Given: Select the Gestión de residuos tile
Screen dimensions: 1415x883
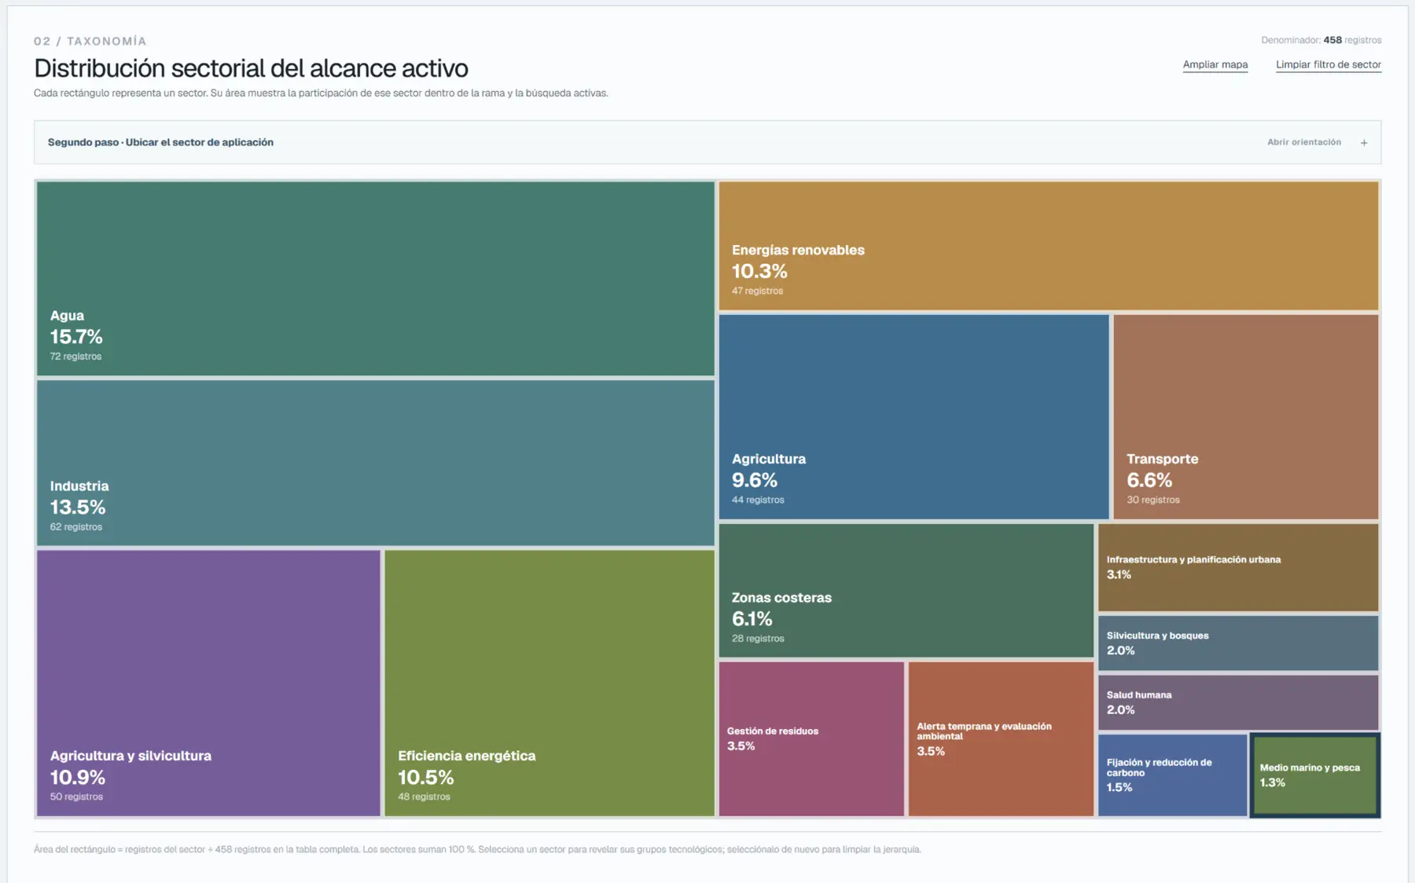Looking at the screenshot, I should pyautogui.click(x=811, y=739).
